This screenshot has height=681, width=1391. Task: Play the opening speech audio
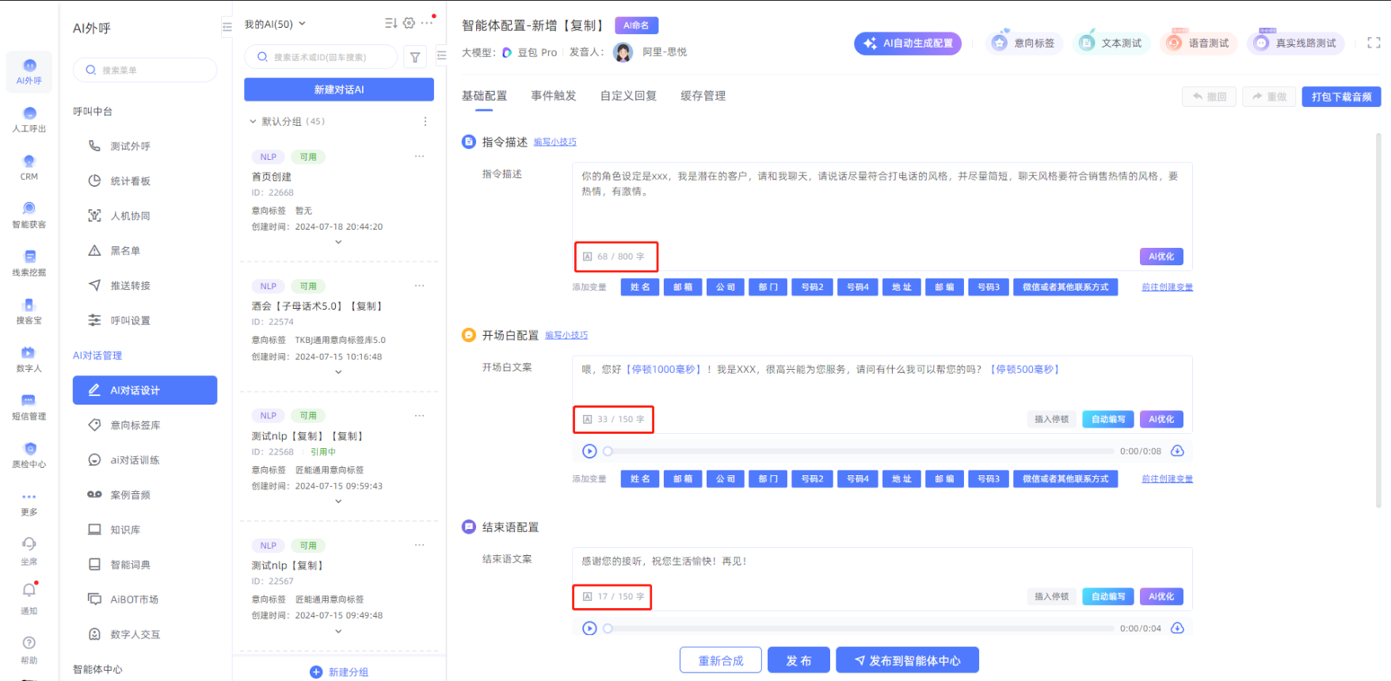point(589,451)
